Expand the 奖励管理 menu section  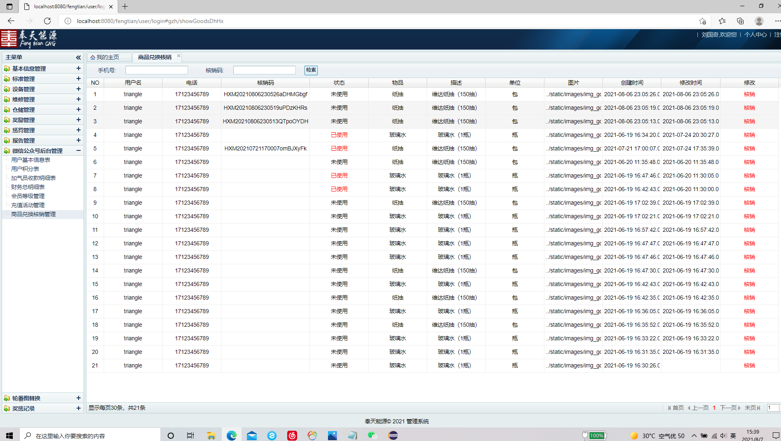[x=78, y=120]
